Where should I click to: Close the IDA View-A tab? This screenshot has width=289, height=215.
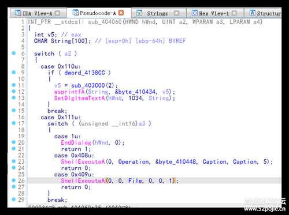tap(57, 13)
